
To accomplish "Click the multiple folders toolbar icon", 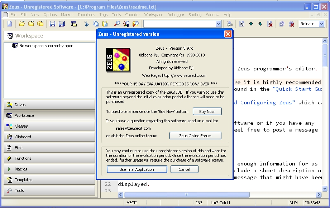I will point(40,24).
